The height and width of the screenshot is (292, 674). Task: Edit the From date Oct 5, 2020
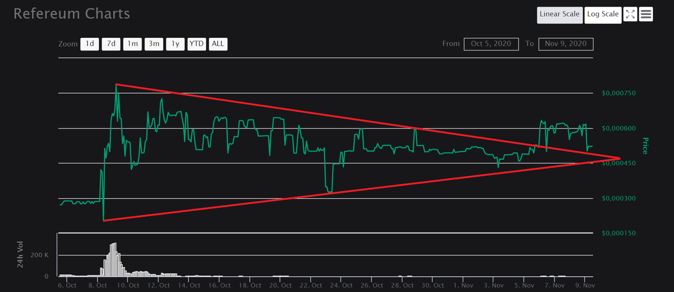tap(491, 44)
